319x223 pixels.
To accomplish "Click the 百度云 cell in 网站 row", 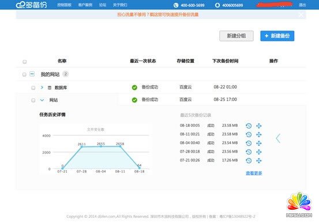I will 186,100.
